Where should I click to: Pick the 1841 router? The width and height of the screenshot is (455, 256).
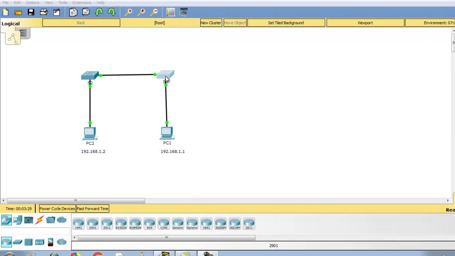206,224
